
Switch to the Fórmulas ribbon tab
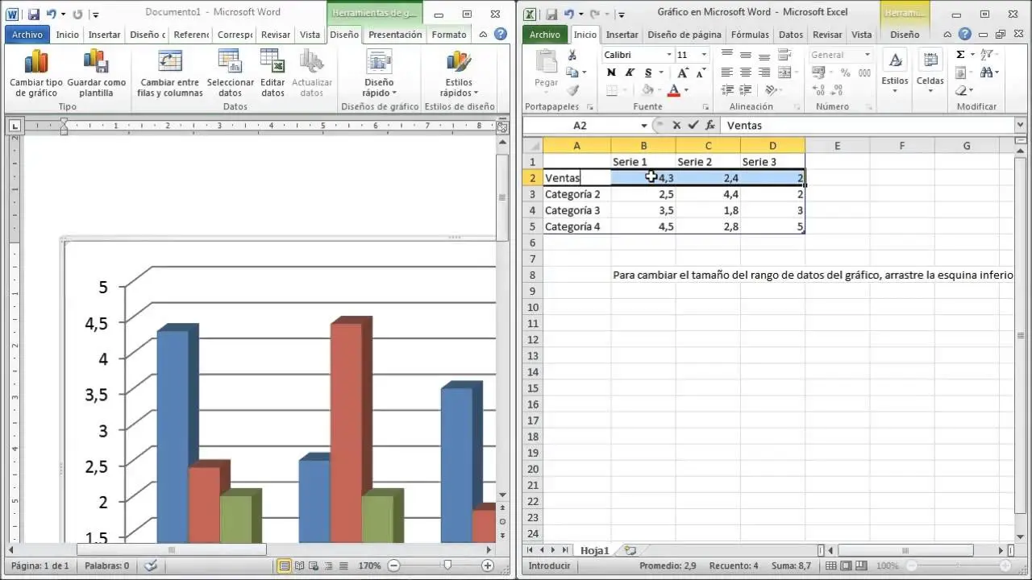(x=750, y=35)
